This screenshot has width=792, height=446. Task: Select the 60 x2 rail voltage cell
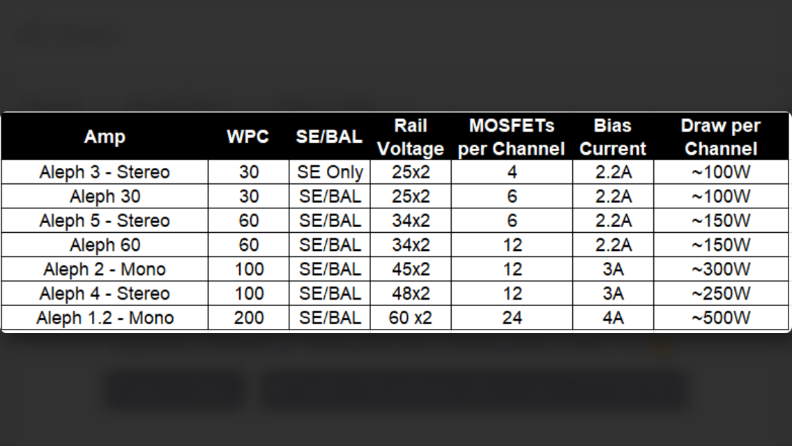click(x=411, y=318)
